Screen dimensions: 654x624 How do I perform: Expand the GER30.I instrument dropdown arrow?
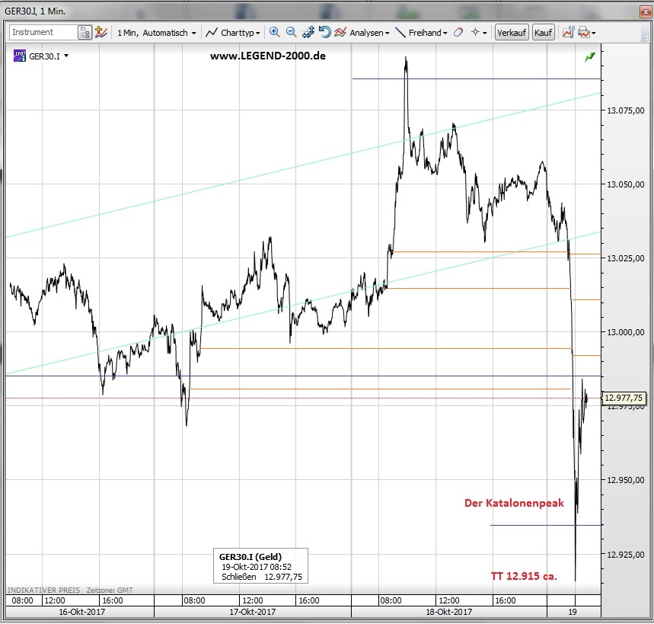[x=67, y=56]
